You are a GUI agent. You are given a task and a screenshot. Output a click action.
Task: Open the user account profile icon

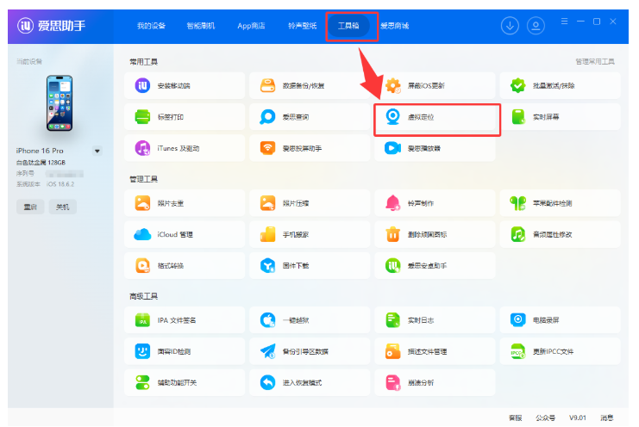pos(536,26)
